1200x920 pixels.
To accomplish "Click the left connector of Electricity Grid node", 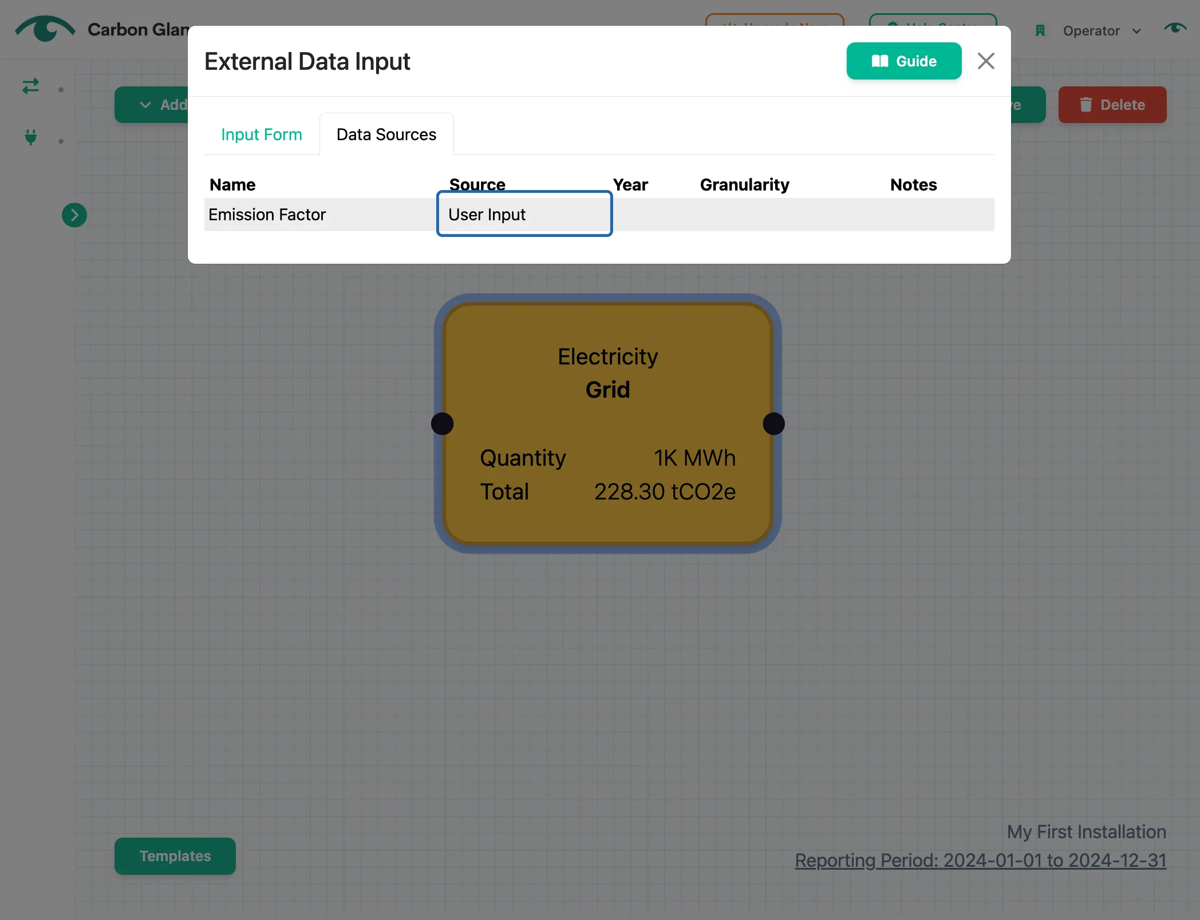I will click(442, 424).
